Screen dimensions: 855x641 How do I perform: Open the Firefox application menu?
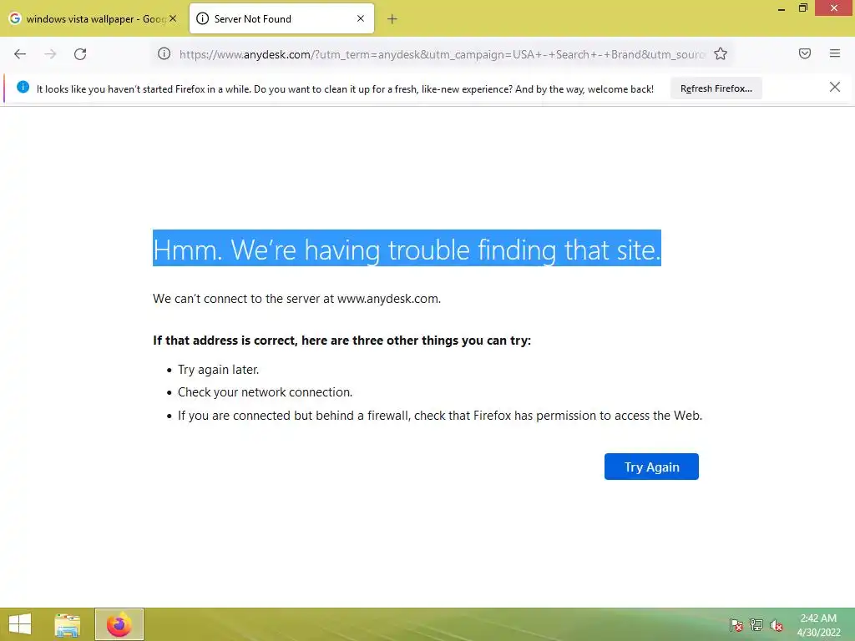click(835, 53)
